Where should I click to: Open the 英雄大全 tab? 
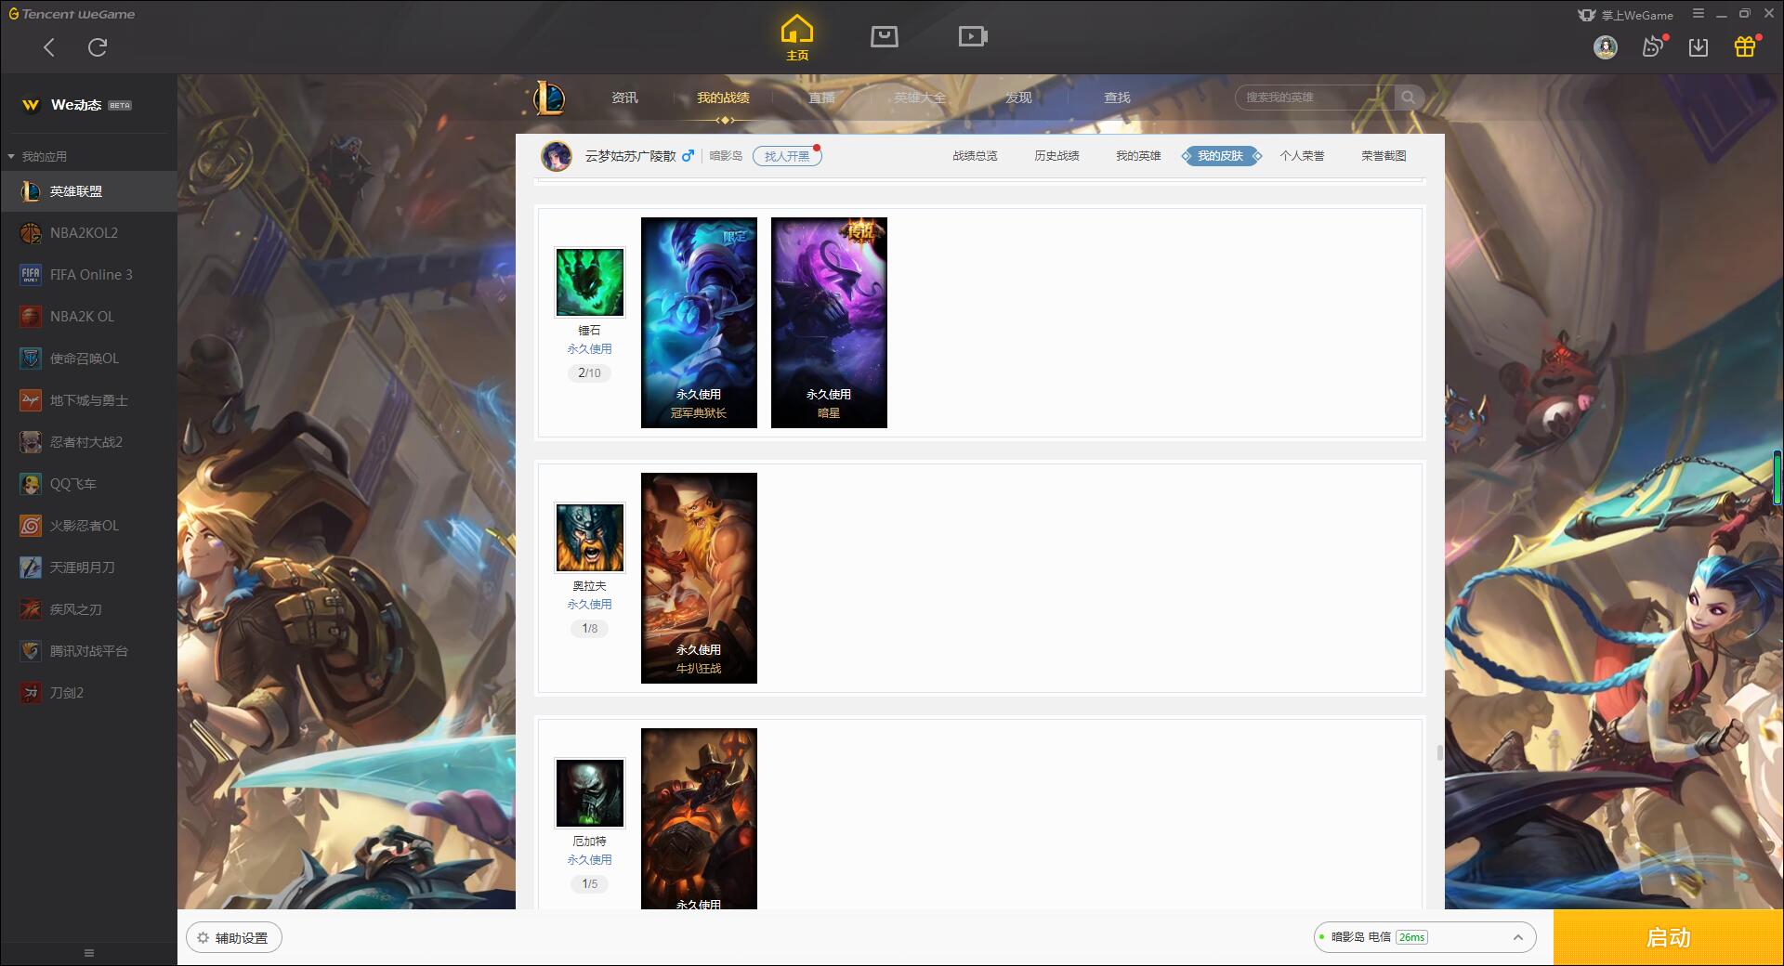tap(920, 98)
